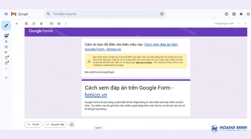Open the Gemini sparkle icon
Screen dimensions: 251x139
(241, 14)
